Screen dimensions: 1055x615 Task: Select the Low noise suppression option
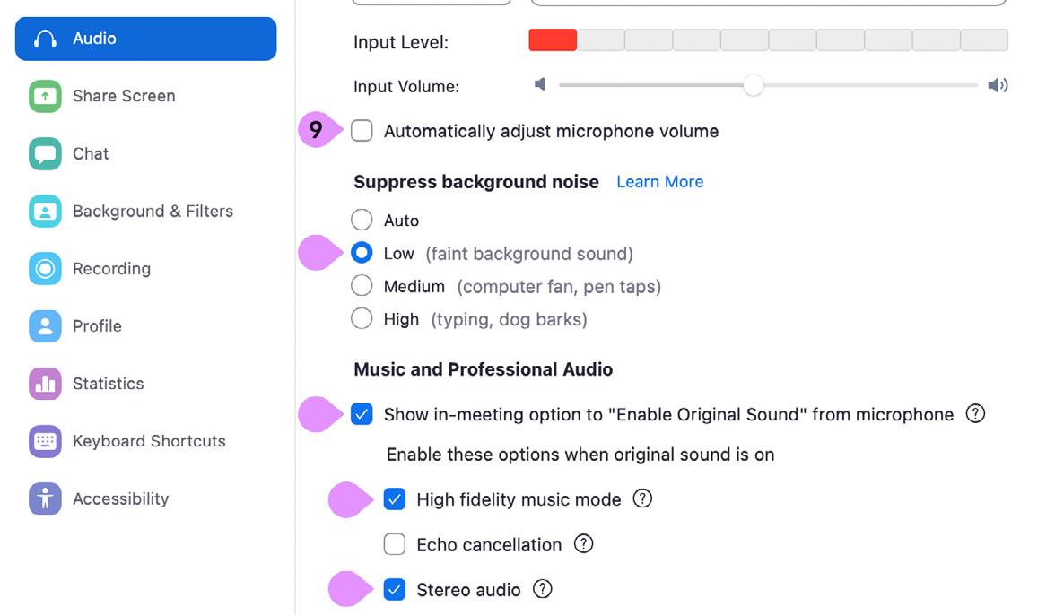click(362, 253)
